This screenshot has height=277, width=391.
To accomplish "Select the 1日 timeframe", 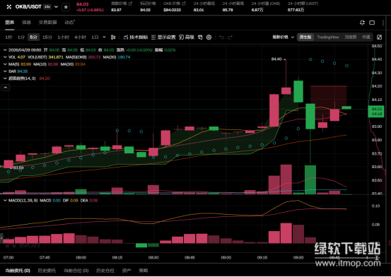I will coord(95,37).
